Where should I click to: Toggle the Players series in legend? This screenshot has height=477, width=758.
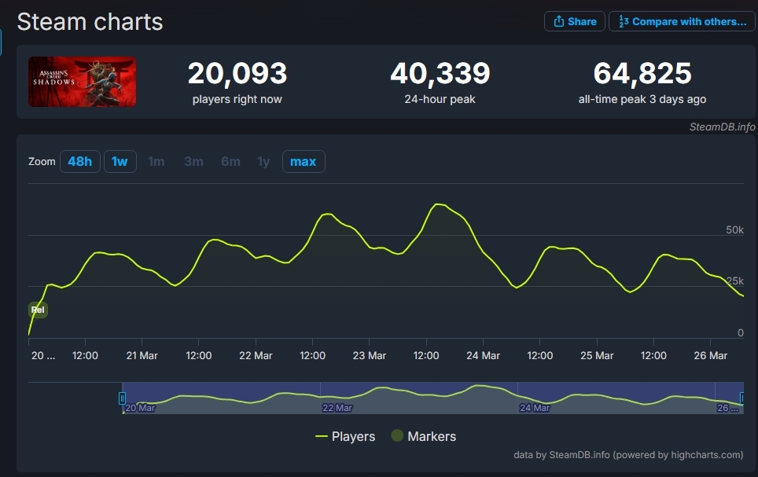[x=345, y=436]
